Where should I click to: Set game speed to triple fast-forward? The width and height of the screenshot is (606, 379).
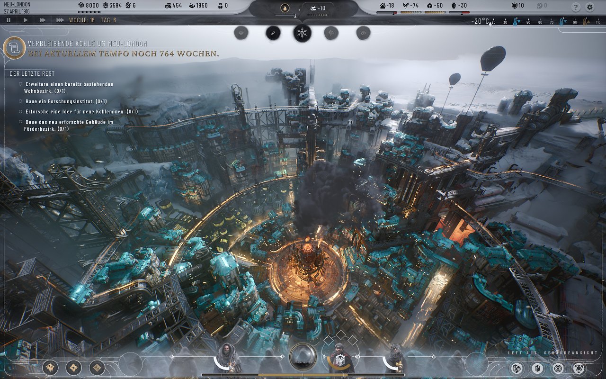(x=60, y=20)
